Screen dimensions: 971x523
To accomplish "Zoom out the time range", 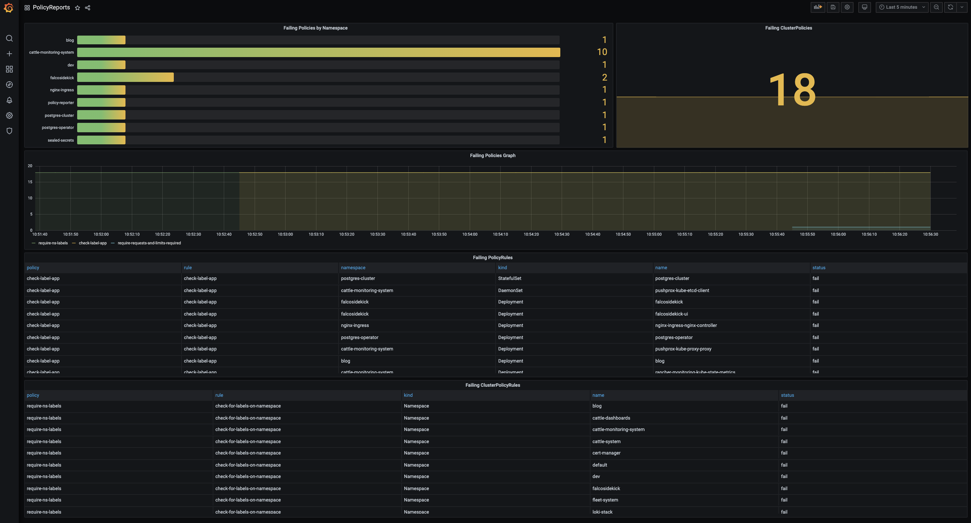I will tap(936, 7).
